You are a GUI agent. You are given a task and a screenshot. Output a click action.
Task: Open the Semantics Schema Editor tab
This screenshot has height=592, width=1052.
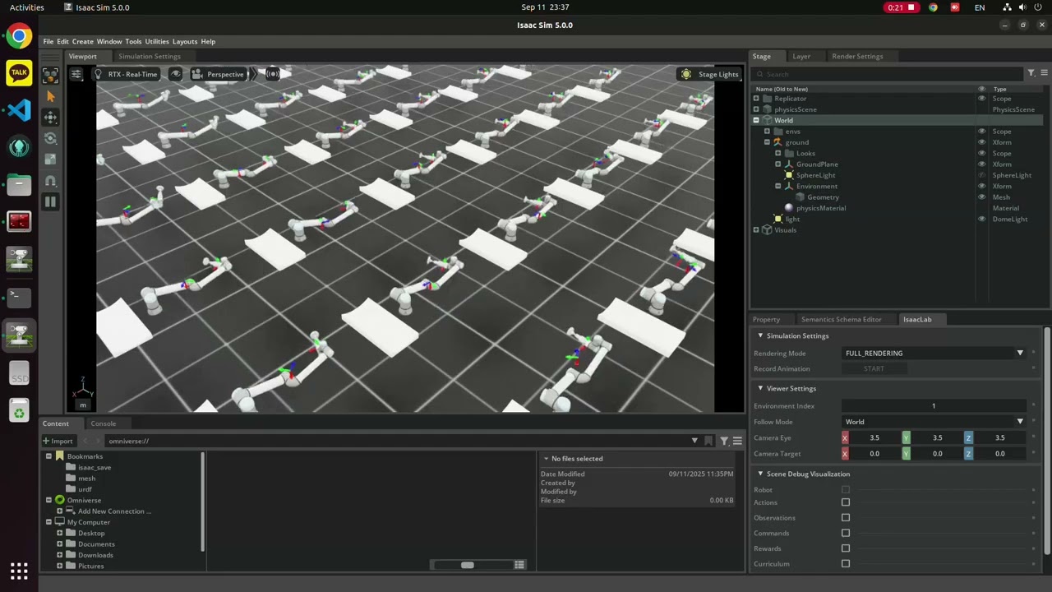click(x=841, y=319)
